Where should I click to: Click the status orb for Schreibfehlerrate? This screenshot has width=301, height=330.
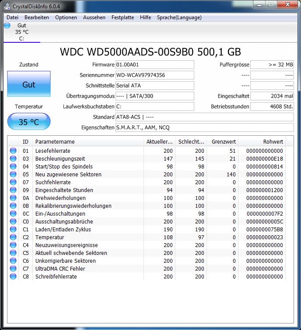13,276
